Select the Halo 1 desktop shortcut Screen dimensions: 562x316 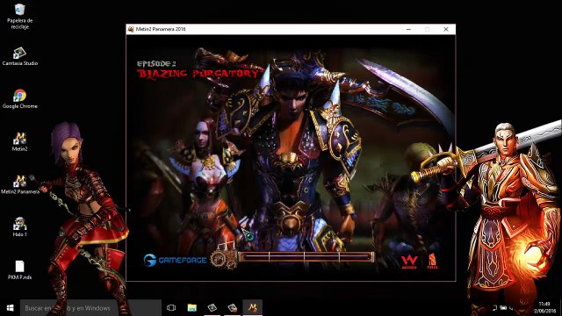click(x=19, y=227)
